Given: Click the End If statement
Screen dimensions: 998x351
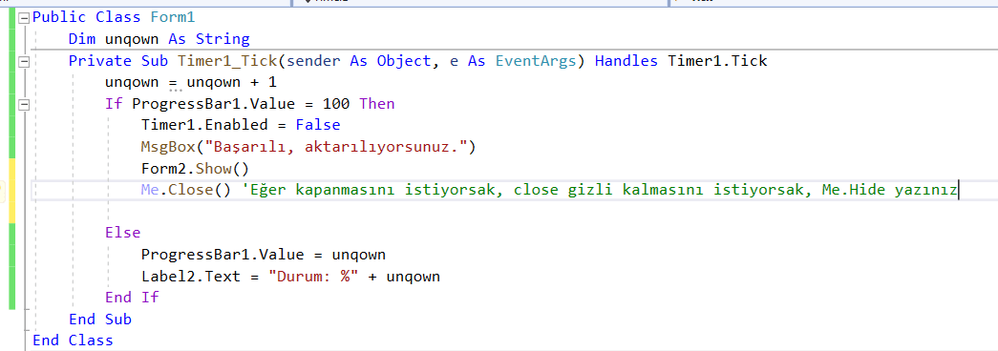Looking at the screenshot, I should coord(132,297).
